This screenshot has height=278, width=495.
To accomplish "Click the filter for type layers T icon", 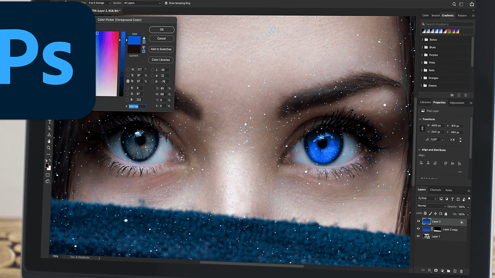I will [x=452, y=199].
